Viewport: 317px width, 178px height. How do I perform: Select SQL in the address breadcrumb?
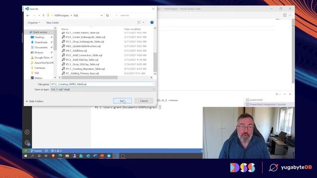tap(76, 15)
